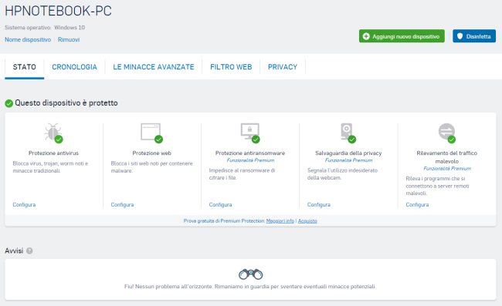The image size is (502, 306).
Task: Click the 'Sistema operativo: Windows 10' text
Action: pyautogui.click(x=45, y=28)
